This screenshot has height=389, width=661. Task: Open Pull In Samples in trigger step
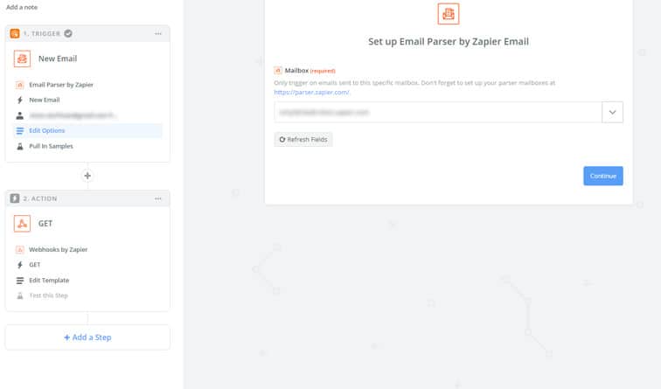tap(49, 146)
